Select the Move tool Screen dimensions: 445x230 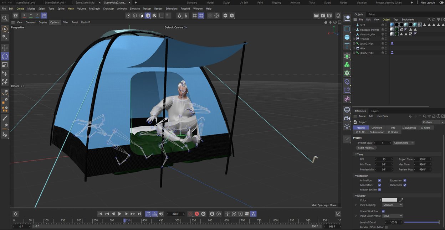coord(5,48)
